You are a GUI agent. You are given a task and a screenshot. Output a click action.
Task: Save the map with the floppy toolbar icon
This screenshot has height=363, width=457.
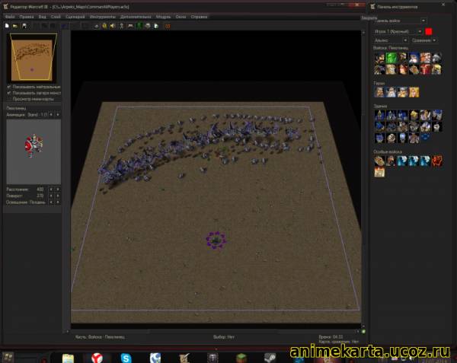pyautogui.click(x=24, y=26)
